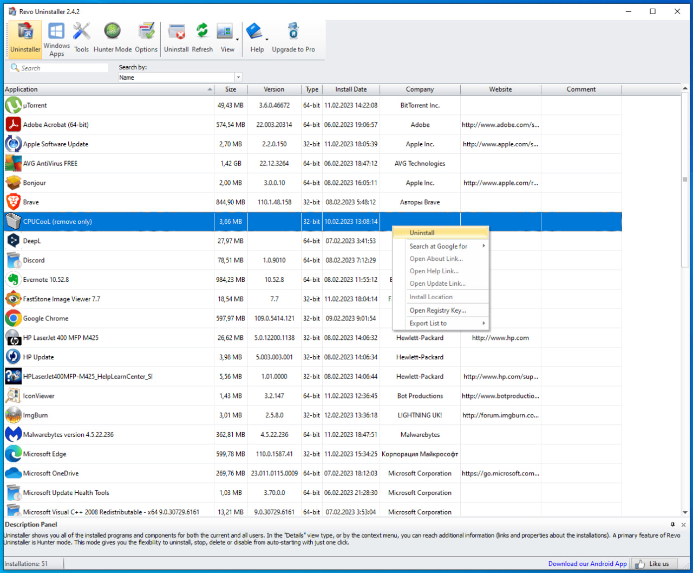Click the program list vertical scrollbar thumb

tap(685, 179)
